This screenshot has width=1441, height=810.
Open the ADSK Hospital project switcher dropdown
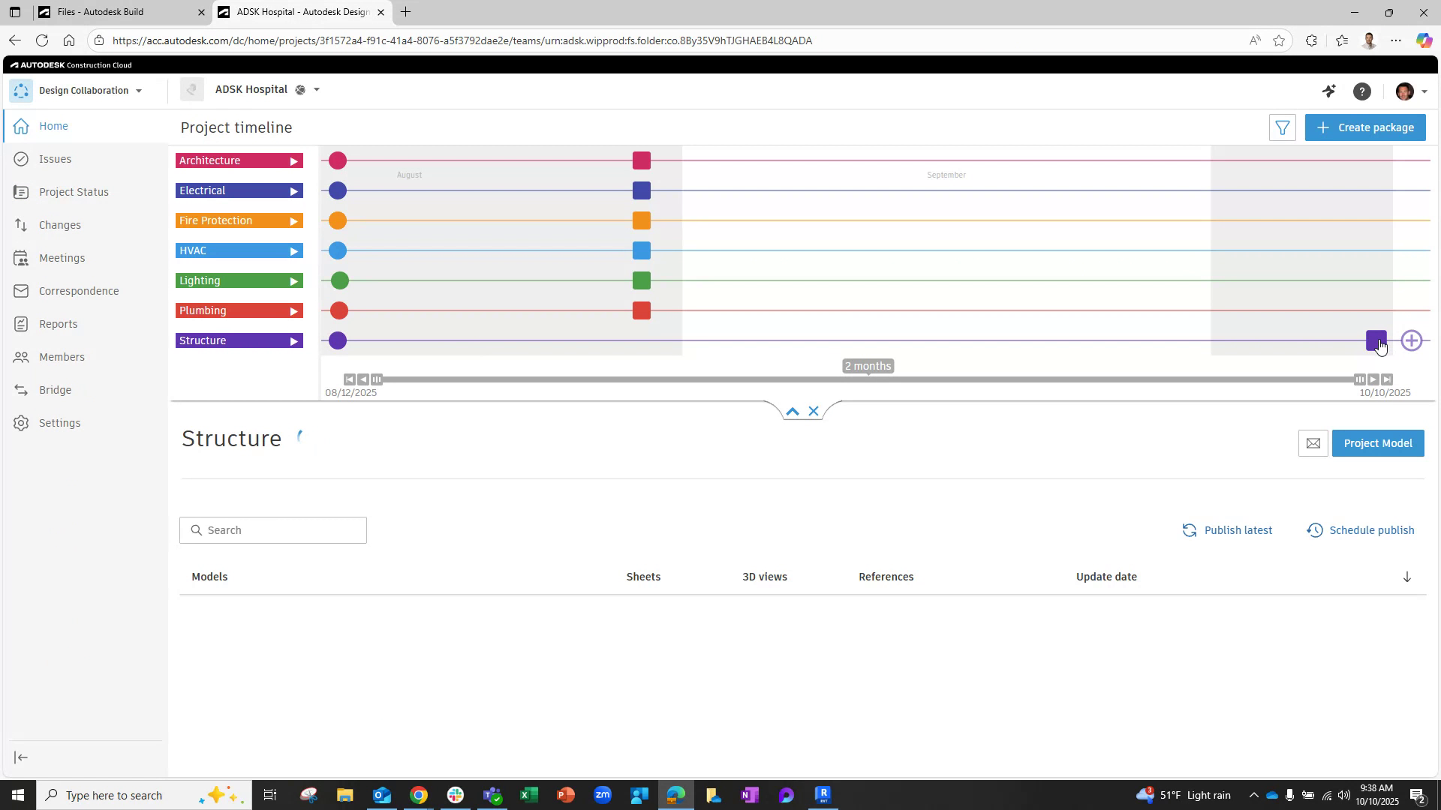pos(317,89)
